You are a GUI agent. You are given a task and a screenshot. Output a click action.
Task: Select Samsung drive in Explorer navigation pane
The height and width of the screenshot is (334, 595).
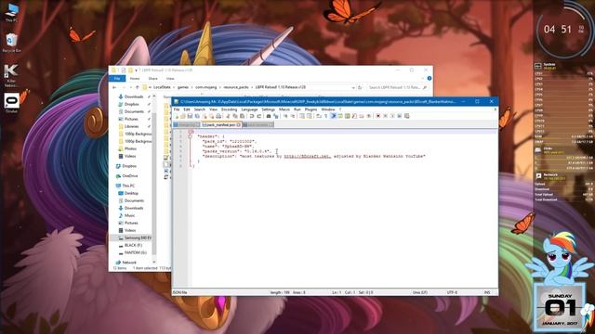[x=134, y=238]
